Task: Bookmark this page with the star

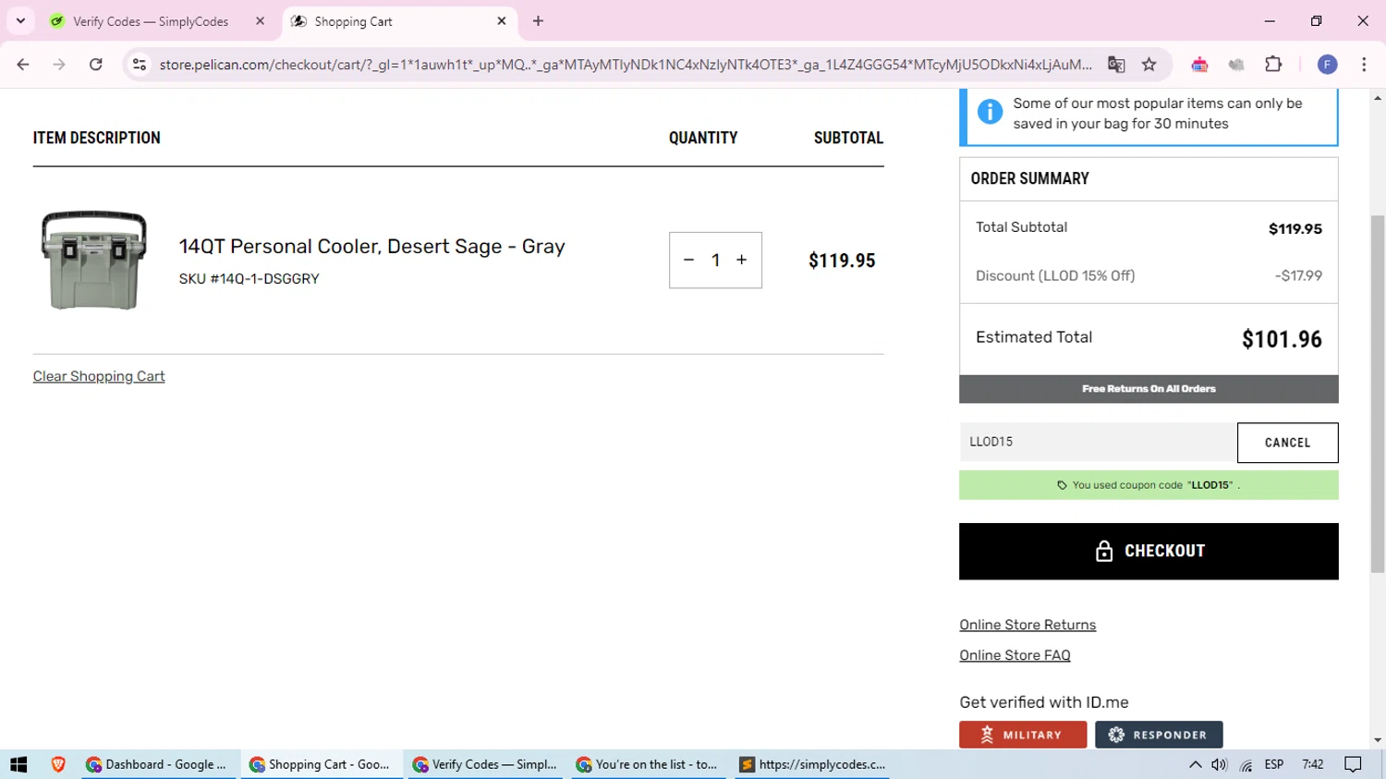Action: pyautogui.click(x=1149, y=65)
